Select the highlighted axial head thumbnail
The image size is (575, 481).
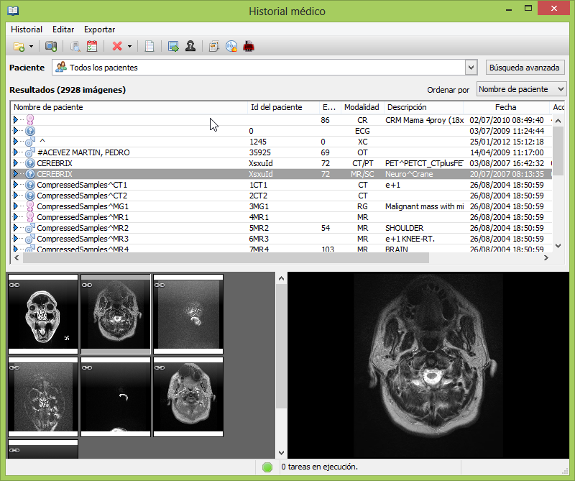tap(116, 314)
